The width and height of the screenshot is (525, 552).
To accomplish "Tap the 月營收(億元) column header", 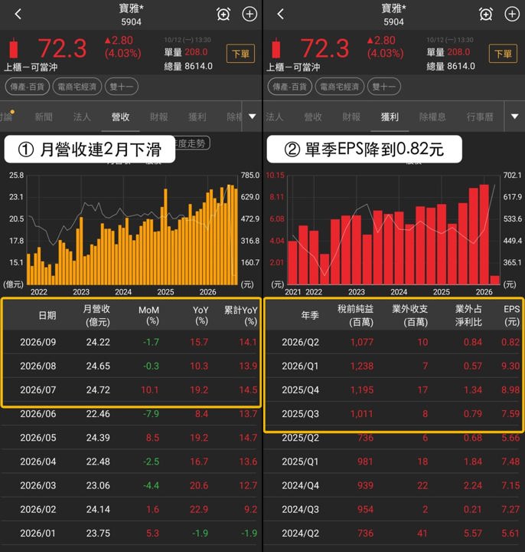I will click(96, 315).
